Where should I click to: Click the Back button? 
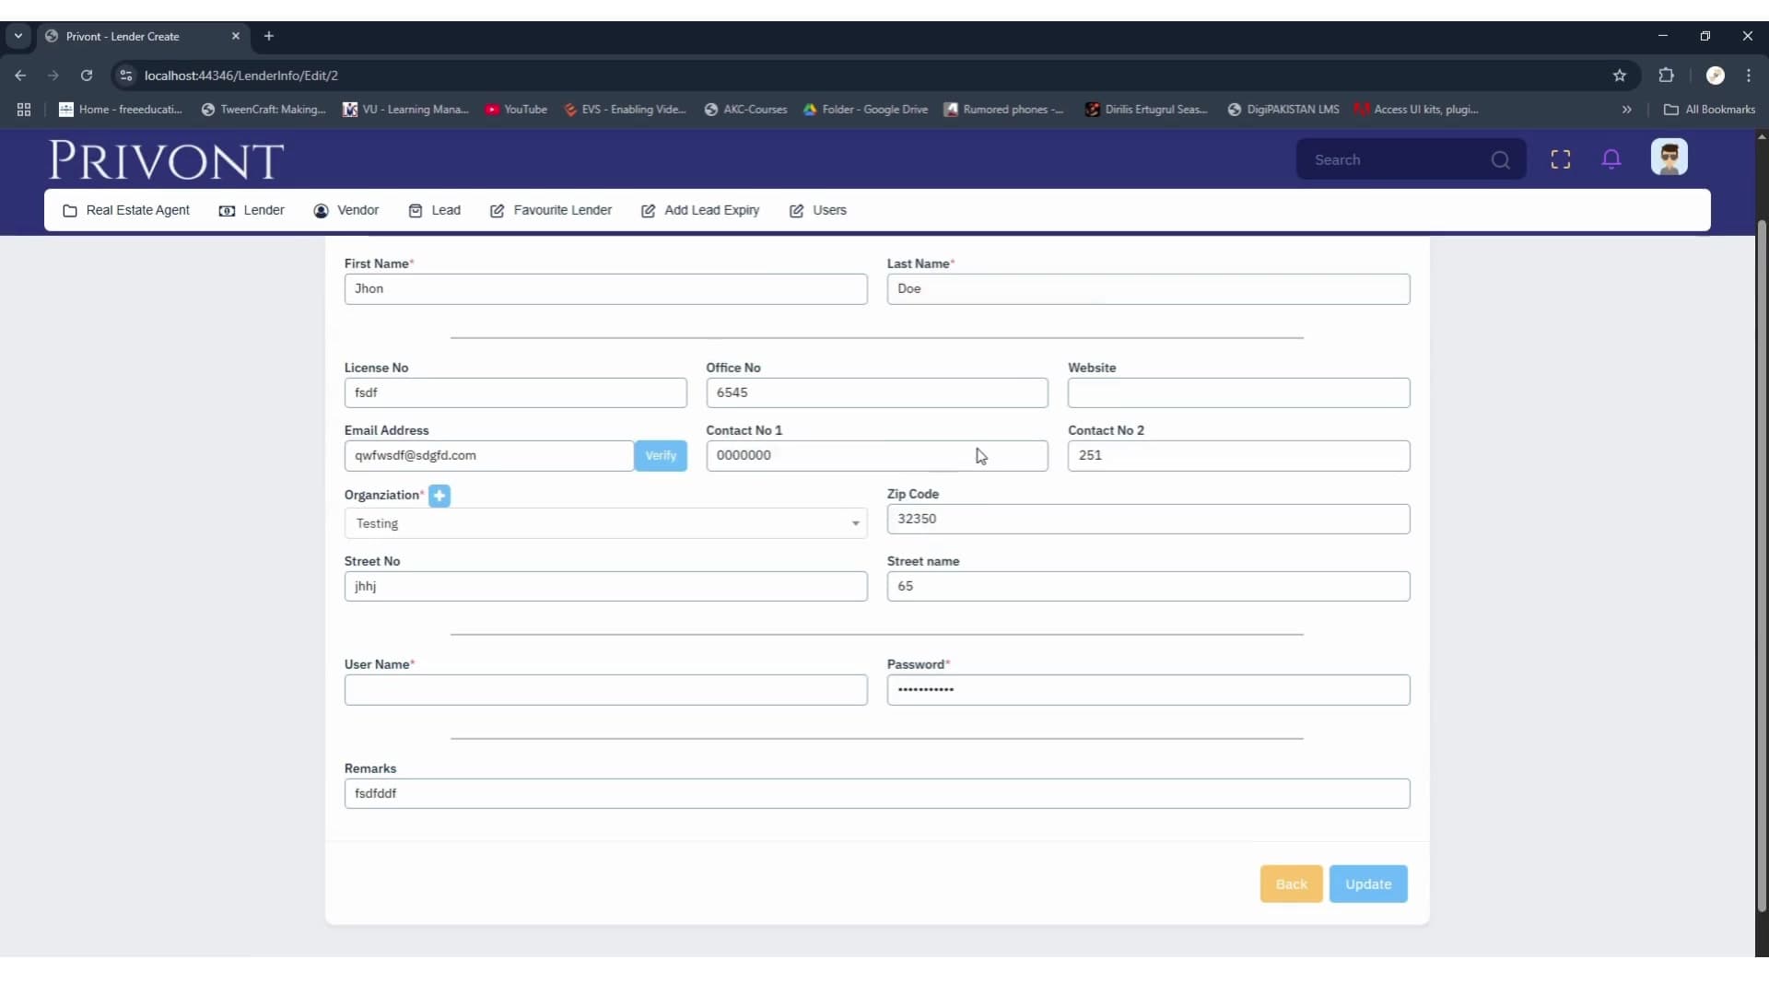[x=1291, y=884]
